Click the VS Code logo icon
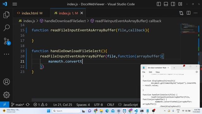The height and width of the screenshot is (114, 202). 5,4
